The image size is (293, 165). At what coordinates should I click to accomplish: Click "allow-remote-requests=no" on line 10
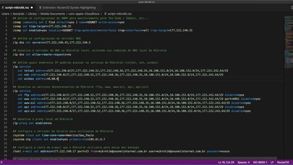(52, 55)
